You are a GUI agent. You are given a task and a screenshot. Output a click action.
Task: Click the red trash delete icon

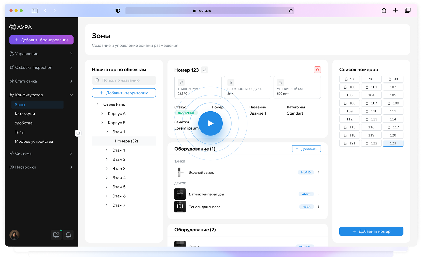point(317,70)
